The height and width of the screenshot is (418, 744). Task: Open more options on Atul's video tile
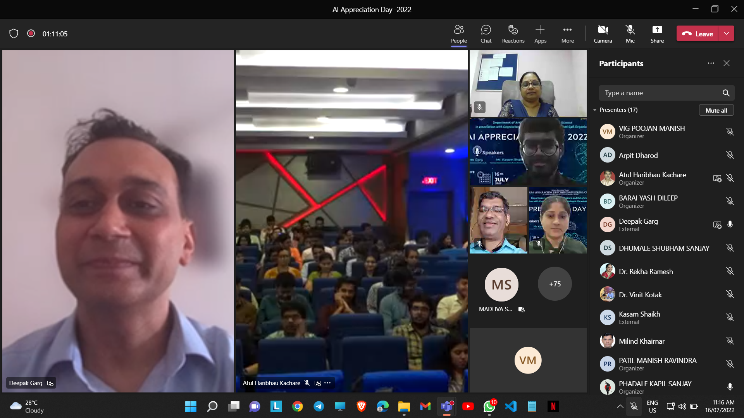coord(327,383)
